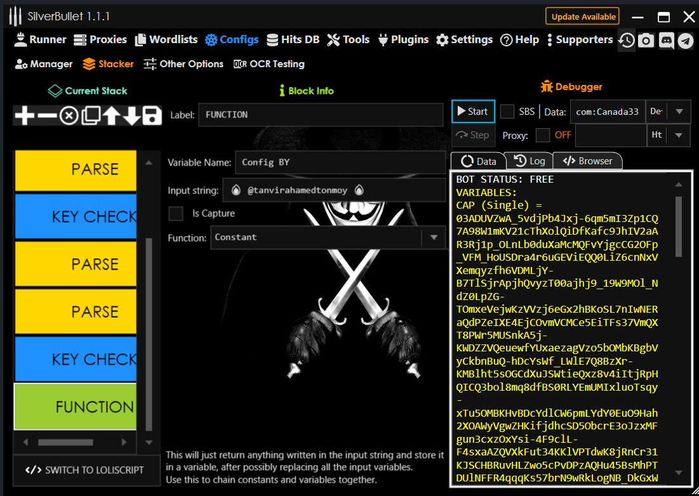
Task: Switch to the debugger Browser tab
Action: pyautogui.click(x=587, y=161)
